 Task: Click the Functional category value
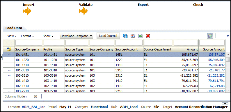point(99,107)
